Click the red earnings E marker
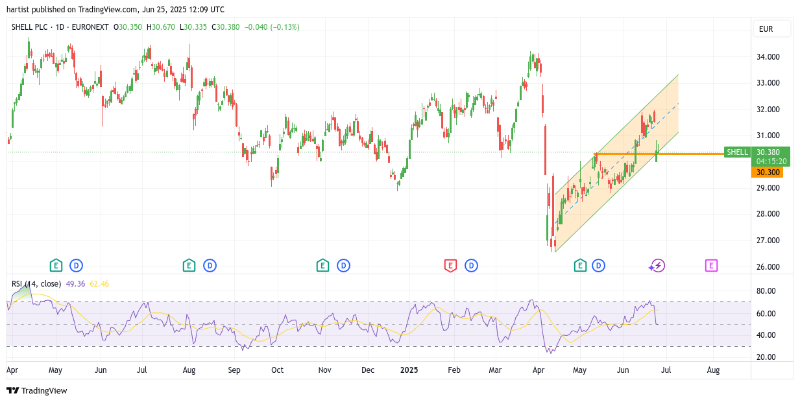 click(x=450, y=265)
